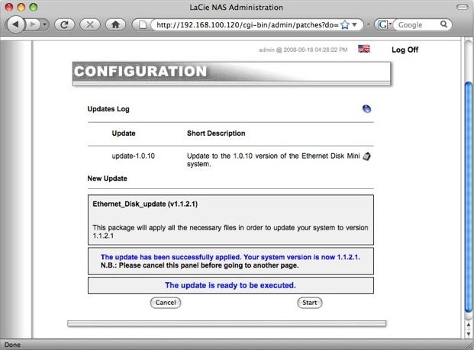474x350 pixels.
Task: Click the update-1.0.10 log entry
Action: pyautogui.click(x=134, y=156)
